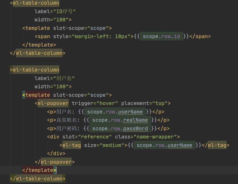Image resolution: width=238 pixels, height=184 pixels.
Task: Click the scope.row.passWord expression
Action: [x=120, y=128]
